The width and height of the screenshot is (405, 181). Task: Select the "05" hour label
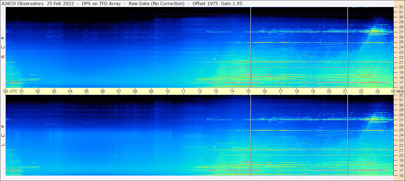[86, 91]
